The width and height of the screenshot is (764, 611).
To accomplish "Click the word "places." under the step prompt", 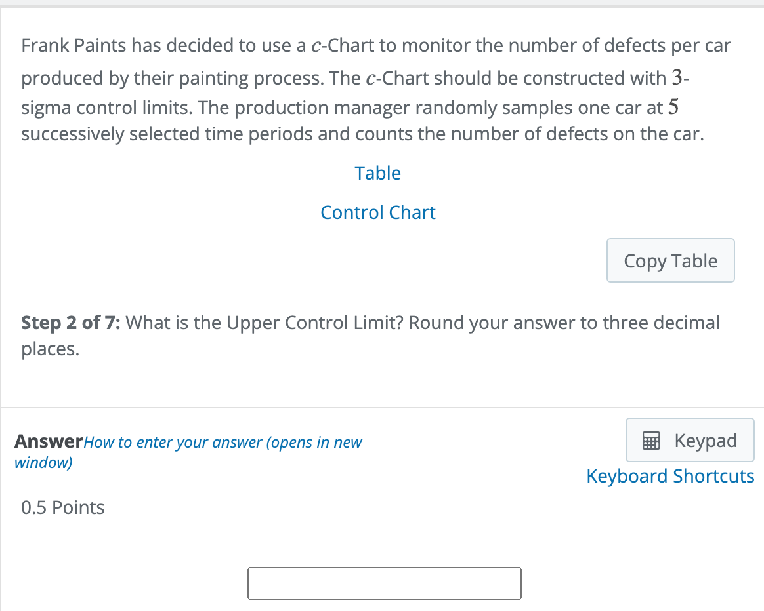I will [51, 349].
